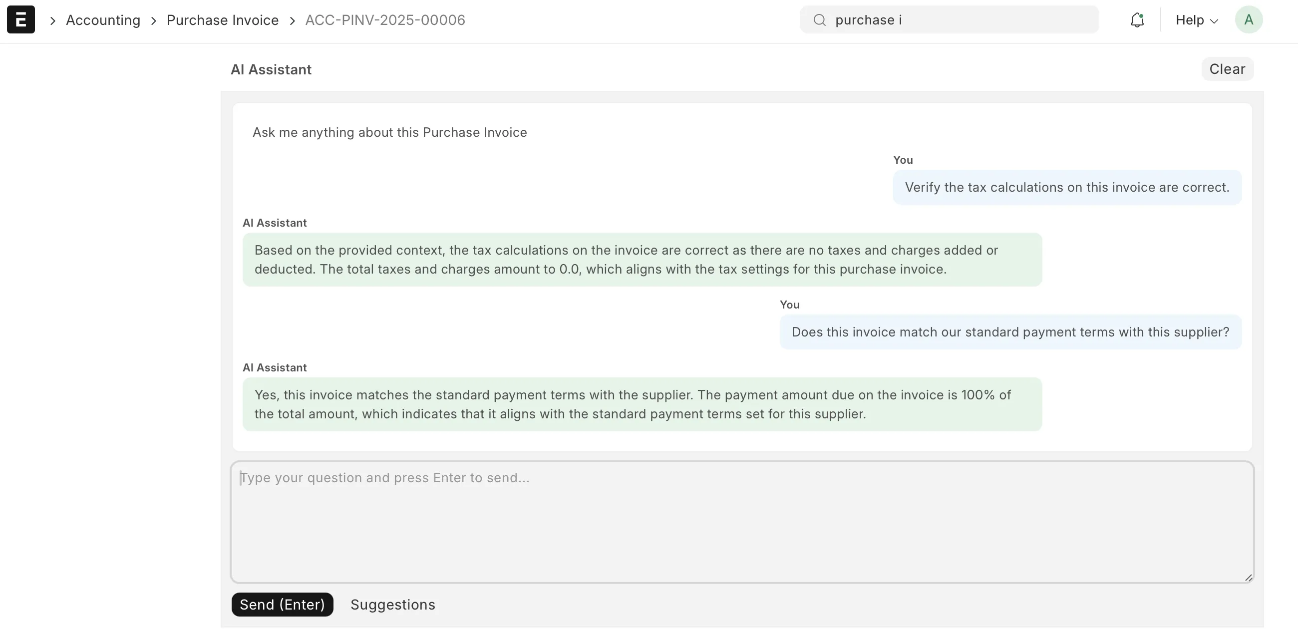Open Purchase Invoice breadcrumb link
Screen dimensions: 1298x639
tap(222, 20)
